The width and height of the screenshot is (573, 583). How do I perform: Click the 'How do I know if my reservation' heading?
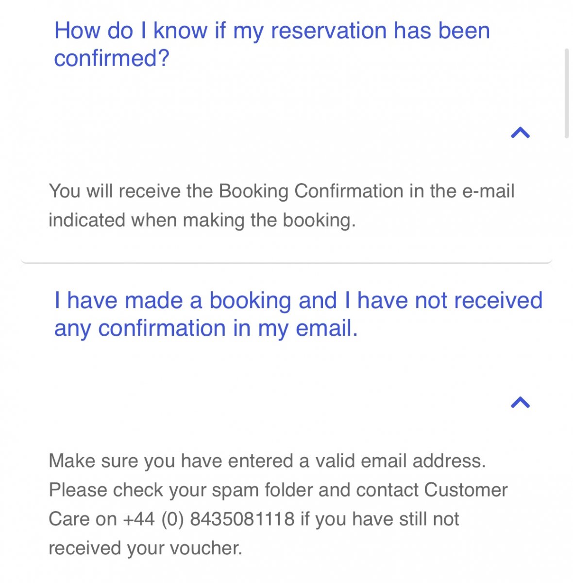click(x=272, y=44)
